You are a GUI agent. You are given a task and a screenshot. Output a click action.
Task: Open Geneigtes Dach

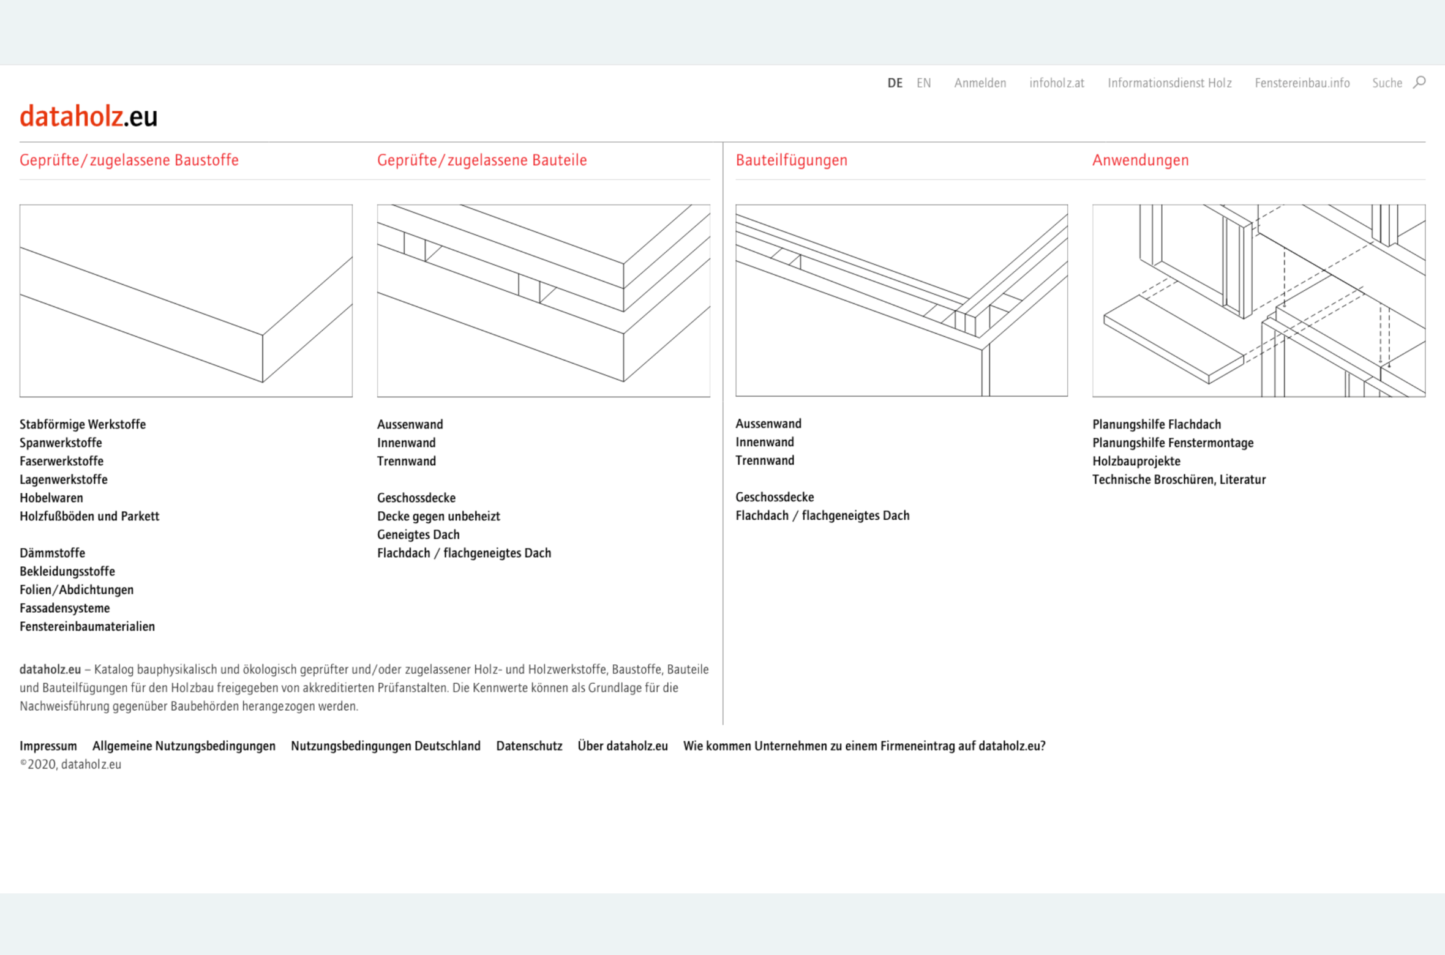(x=418, y=534)
